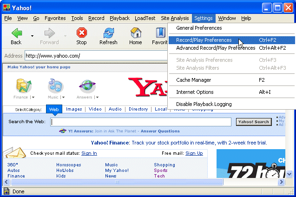Image resolution: width=296 pixels, height=197 pixels.
Task: Open the Go menu
Action: [x=36, y=18]
